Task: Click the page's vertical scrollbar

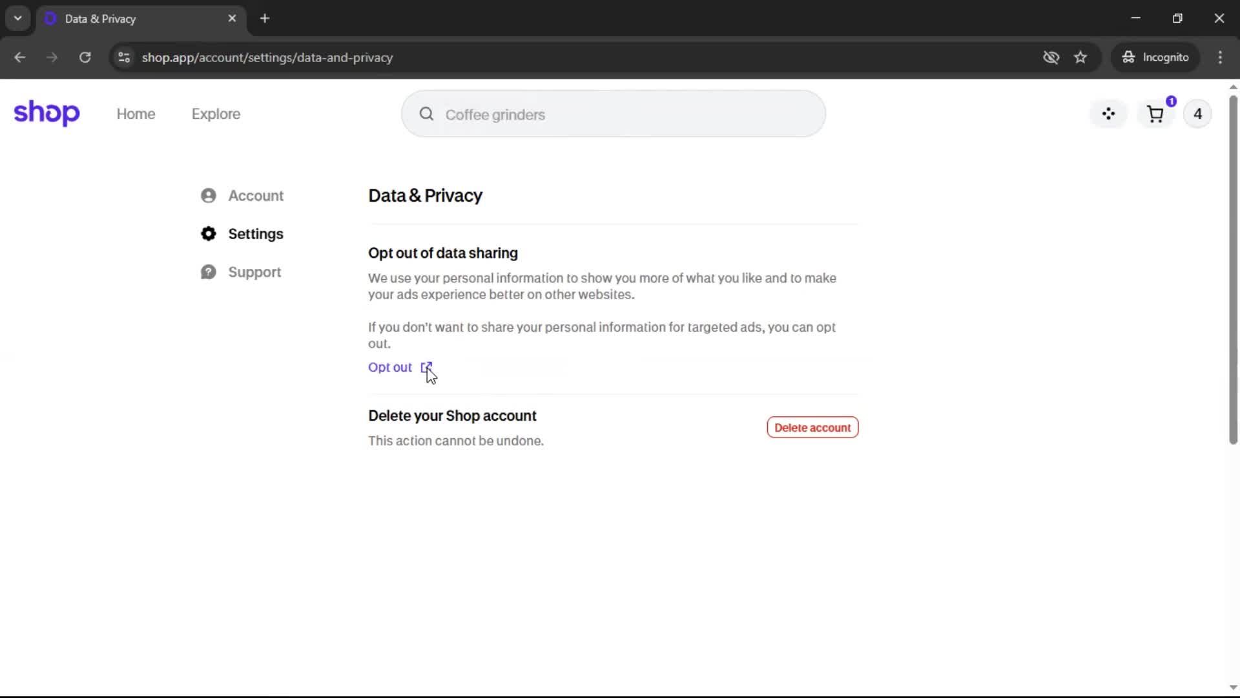Action: (1233, 271)
